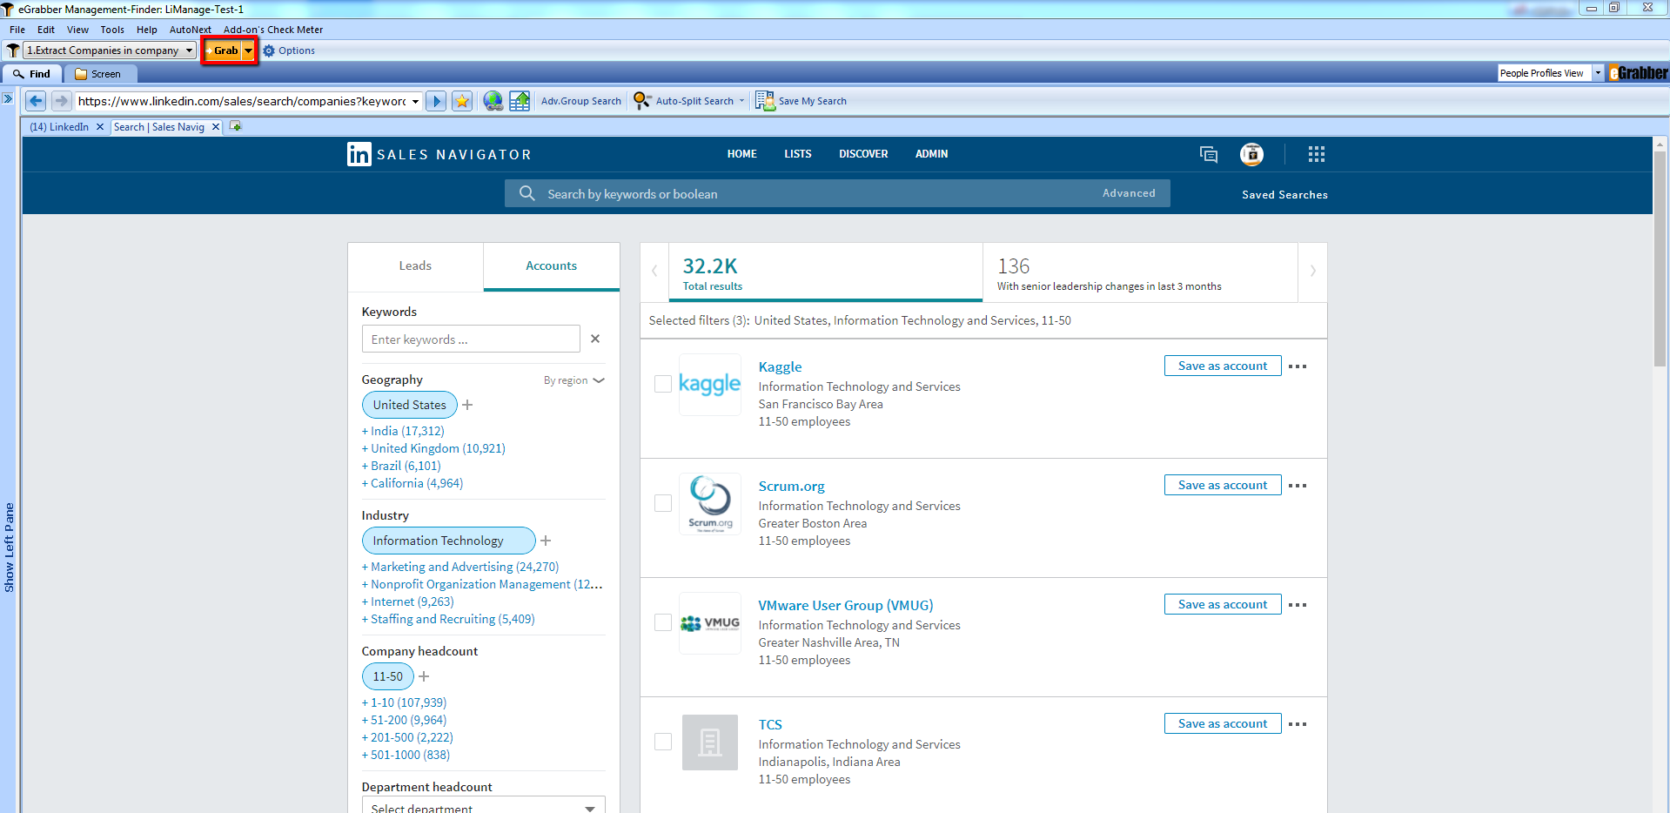The image size is (1670, 813).
Task: Expand the Show Left Pane arrow
Action: point(7,98)
